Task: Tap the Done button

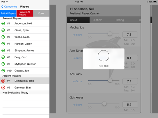Action: click(x=41, y=13)
